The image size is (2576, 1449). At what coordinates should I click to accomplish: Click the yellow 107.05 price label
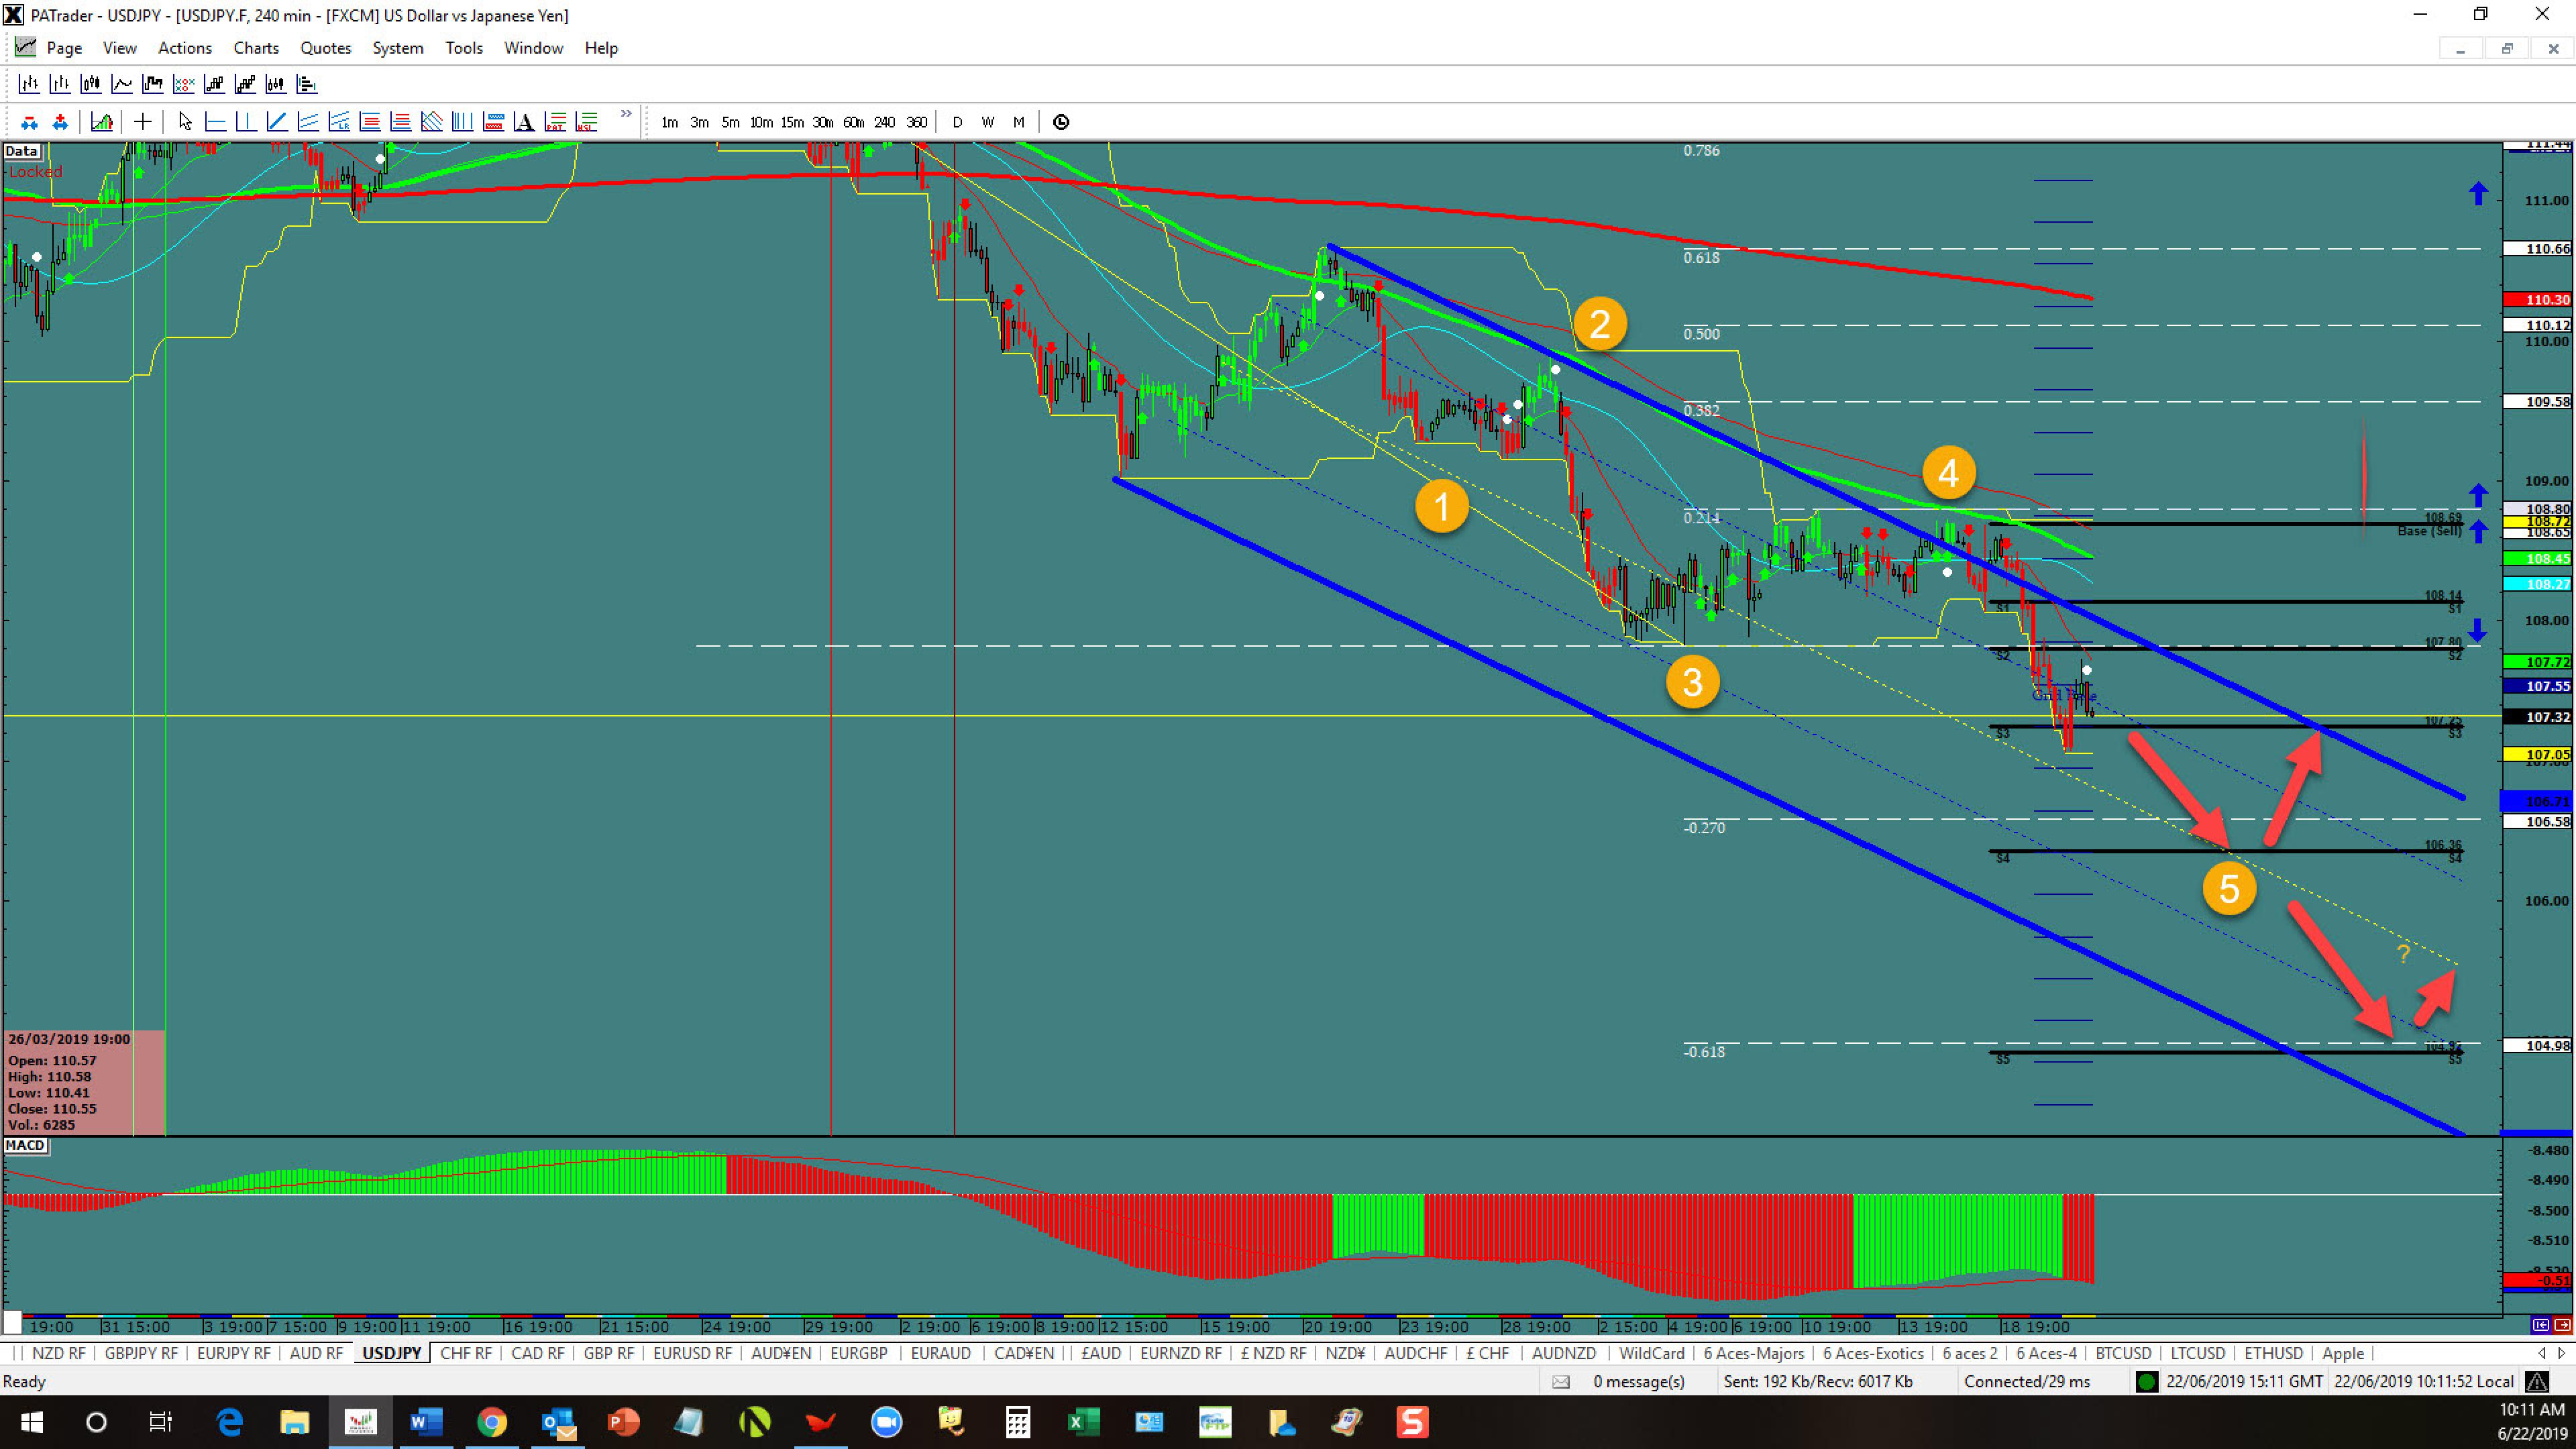[x=2537, y=754]
